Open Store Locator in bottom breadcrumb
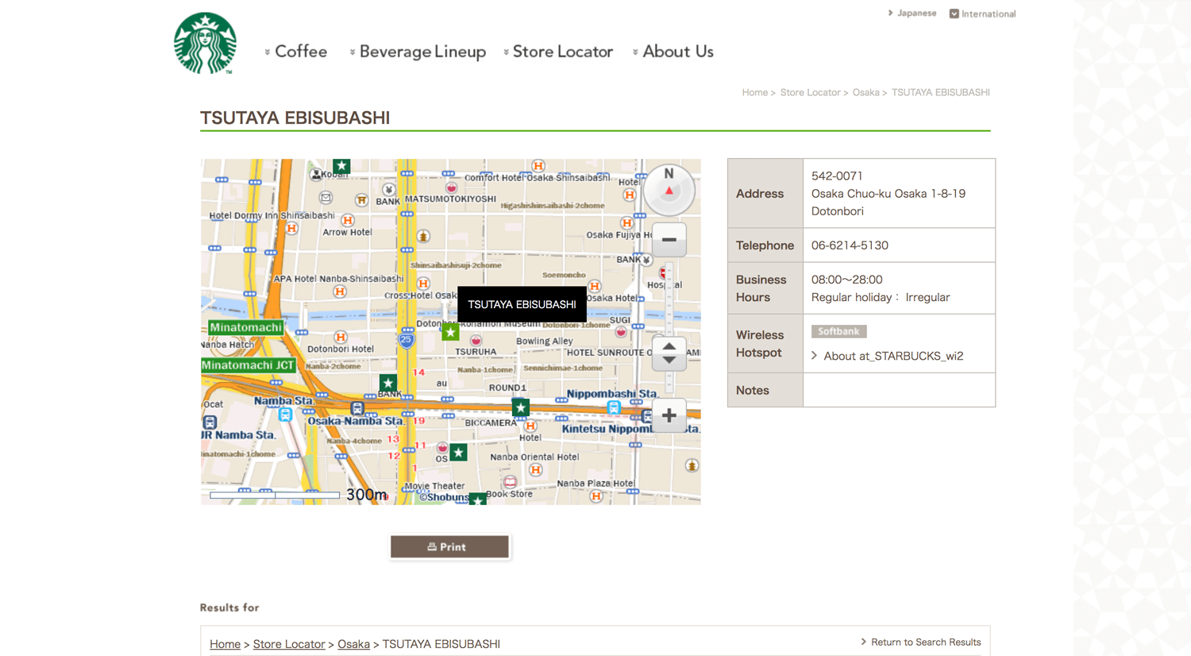The image size is (1191, 656). [x=289, y=644]
